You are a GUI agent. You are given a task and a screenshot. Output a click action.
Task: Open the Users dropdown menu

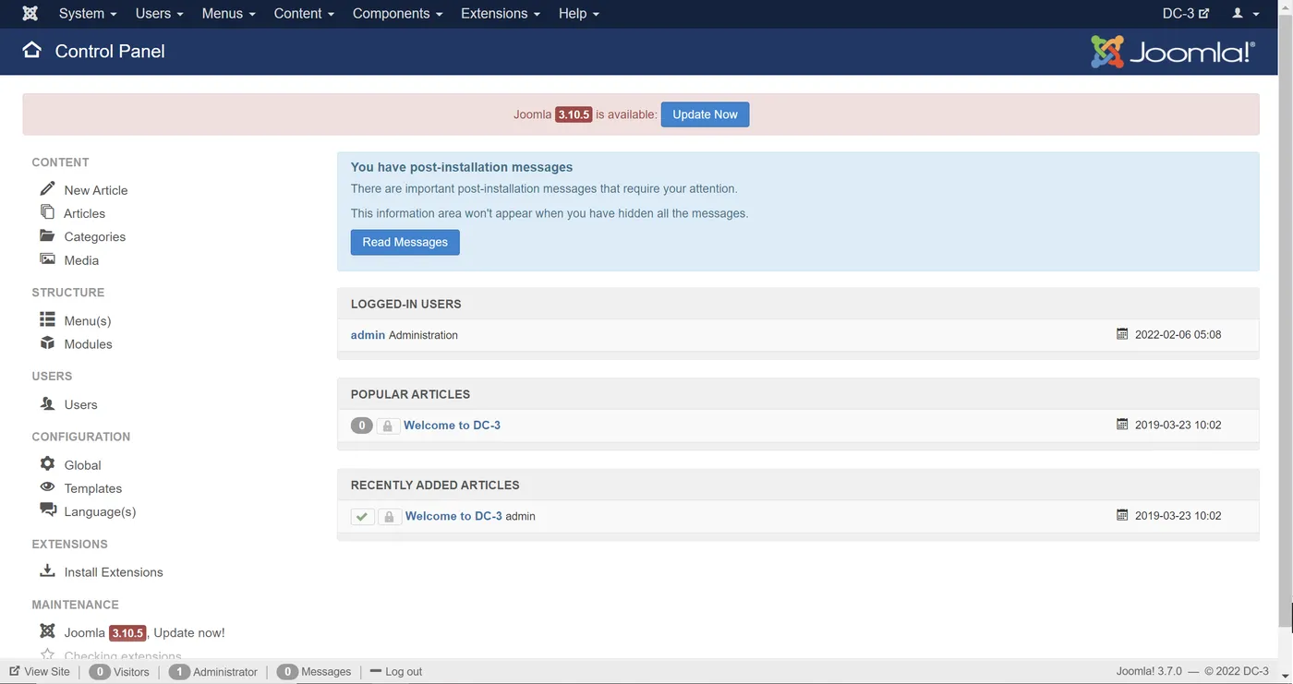(159, 13)
